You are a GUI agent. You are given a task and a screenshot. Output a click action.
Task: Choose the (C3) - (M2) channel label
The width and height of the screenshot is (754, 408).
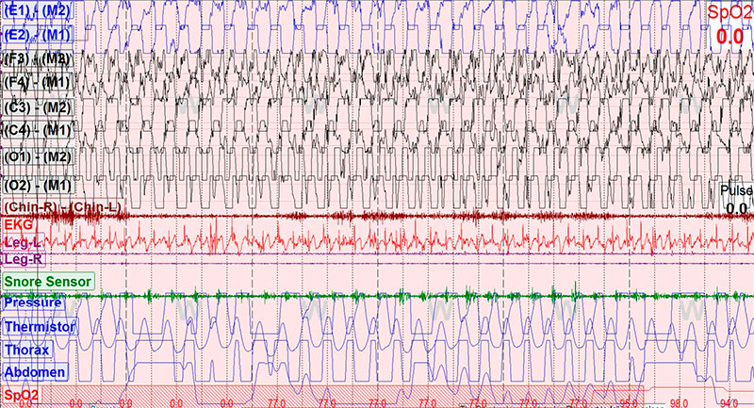(x=39, y=107)
